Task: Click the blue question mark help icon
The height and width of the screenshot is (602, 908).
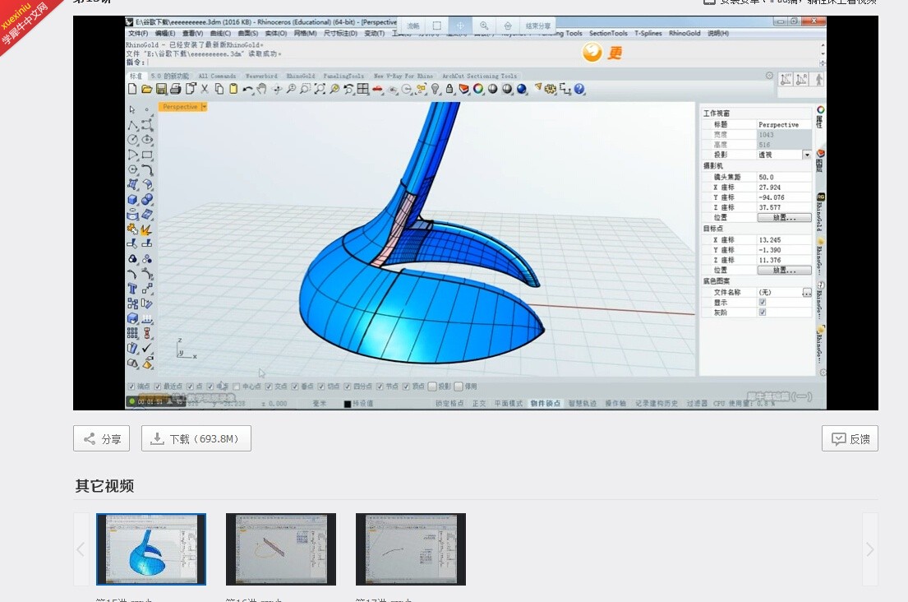Action: (x=579, y=89)
